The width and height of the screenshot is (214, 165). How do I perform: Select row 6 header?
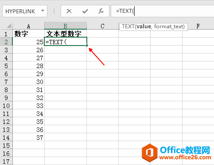tap(6, 73)
